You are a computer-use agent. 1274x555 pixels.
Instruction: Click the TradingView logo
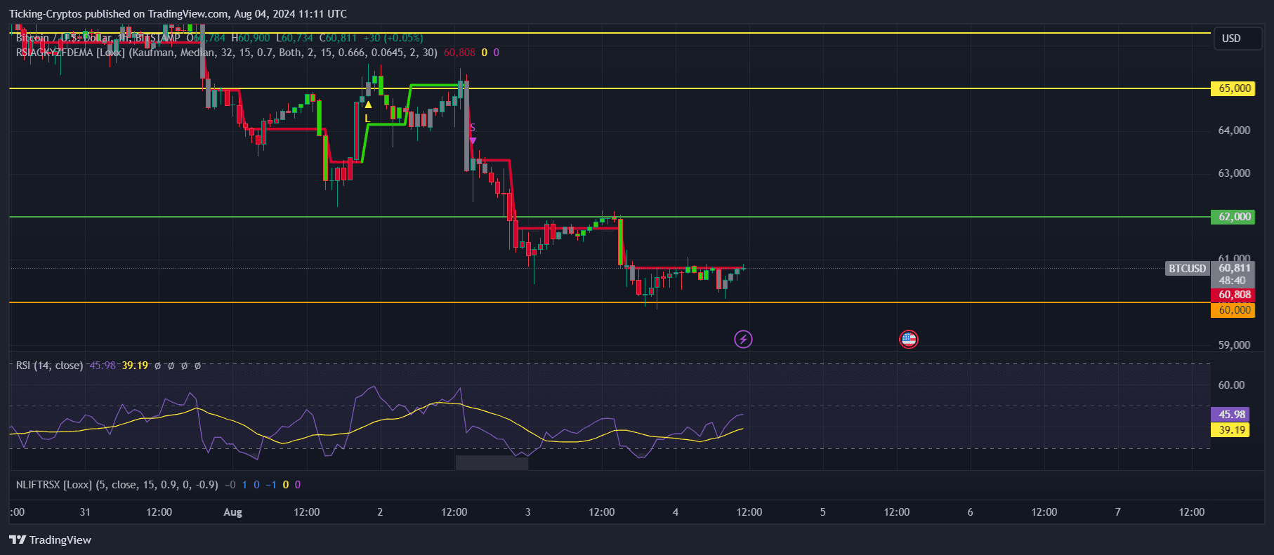tap(50, 540)
